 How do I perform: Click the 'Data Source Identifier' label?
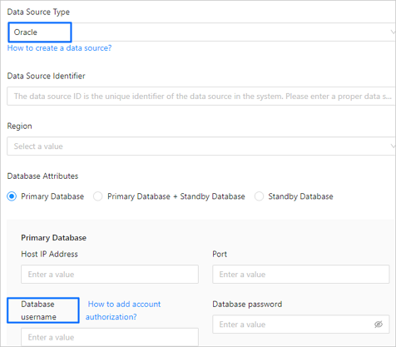click(46, 76)
